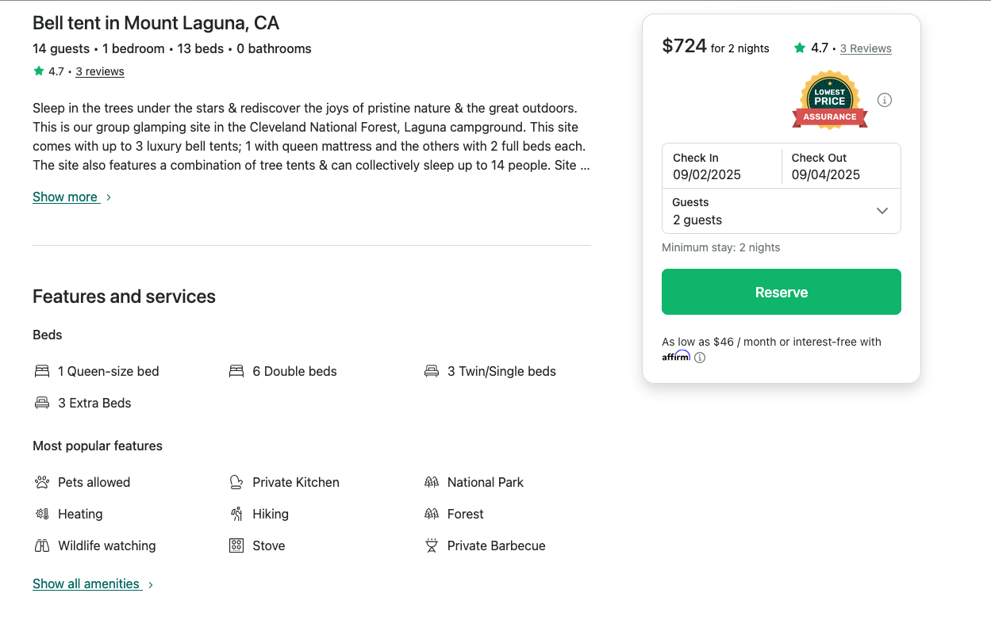Screen dimensions: 991x620
Task: Select the Check In date field
Action: (x=721, y=166)
